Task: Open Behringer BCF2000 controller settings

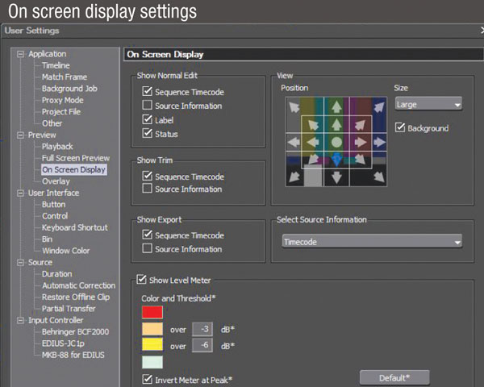Action: pos(75,331)
